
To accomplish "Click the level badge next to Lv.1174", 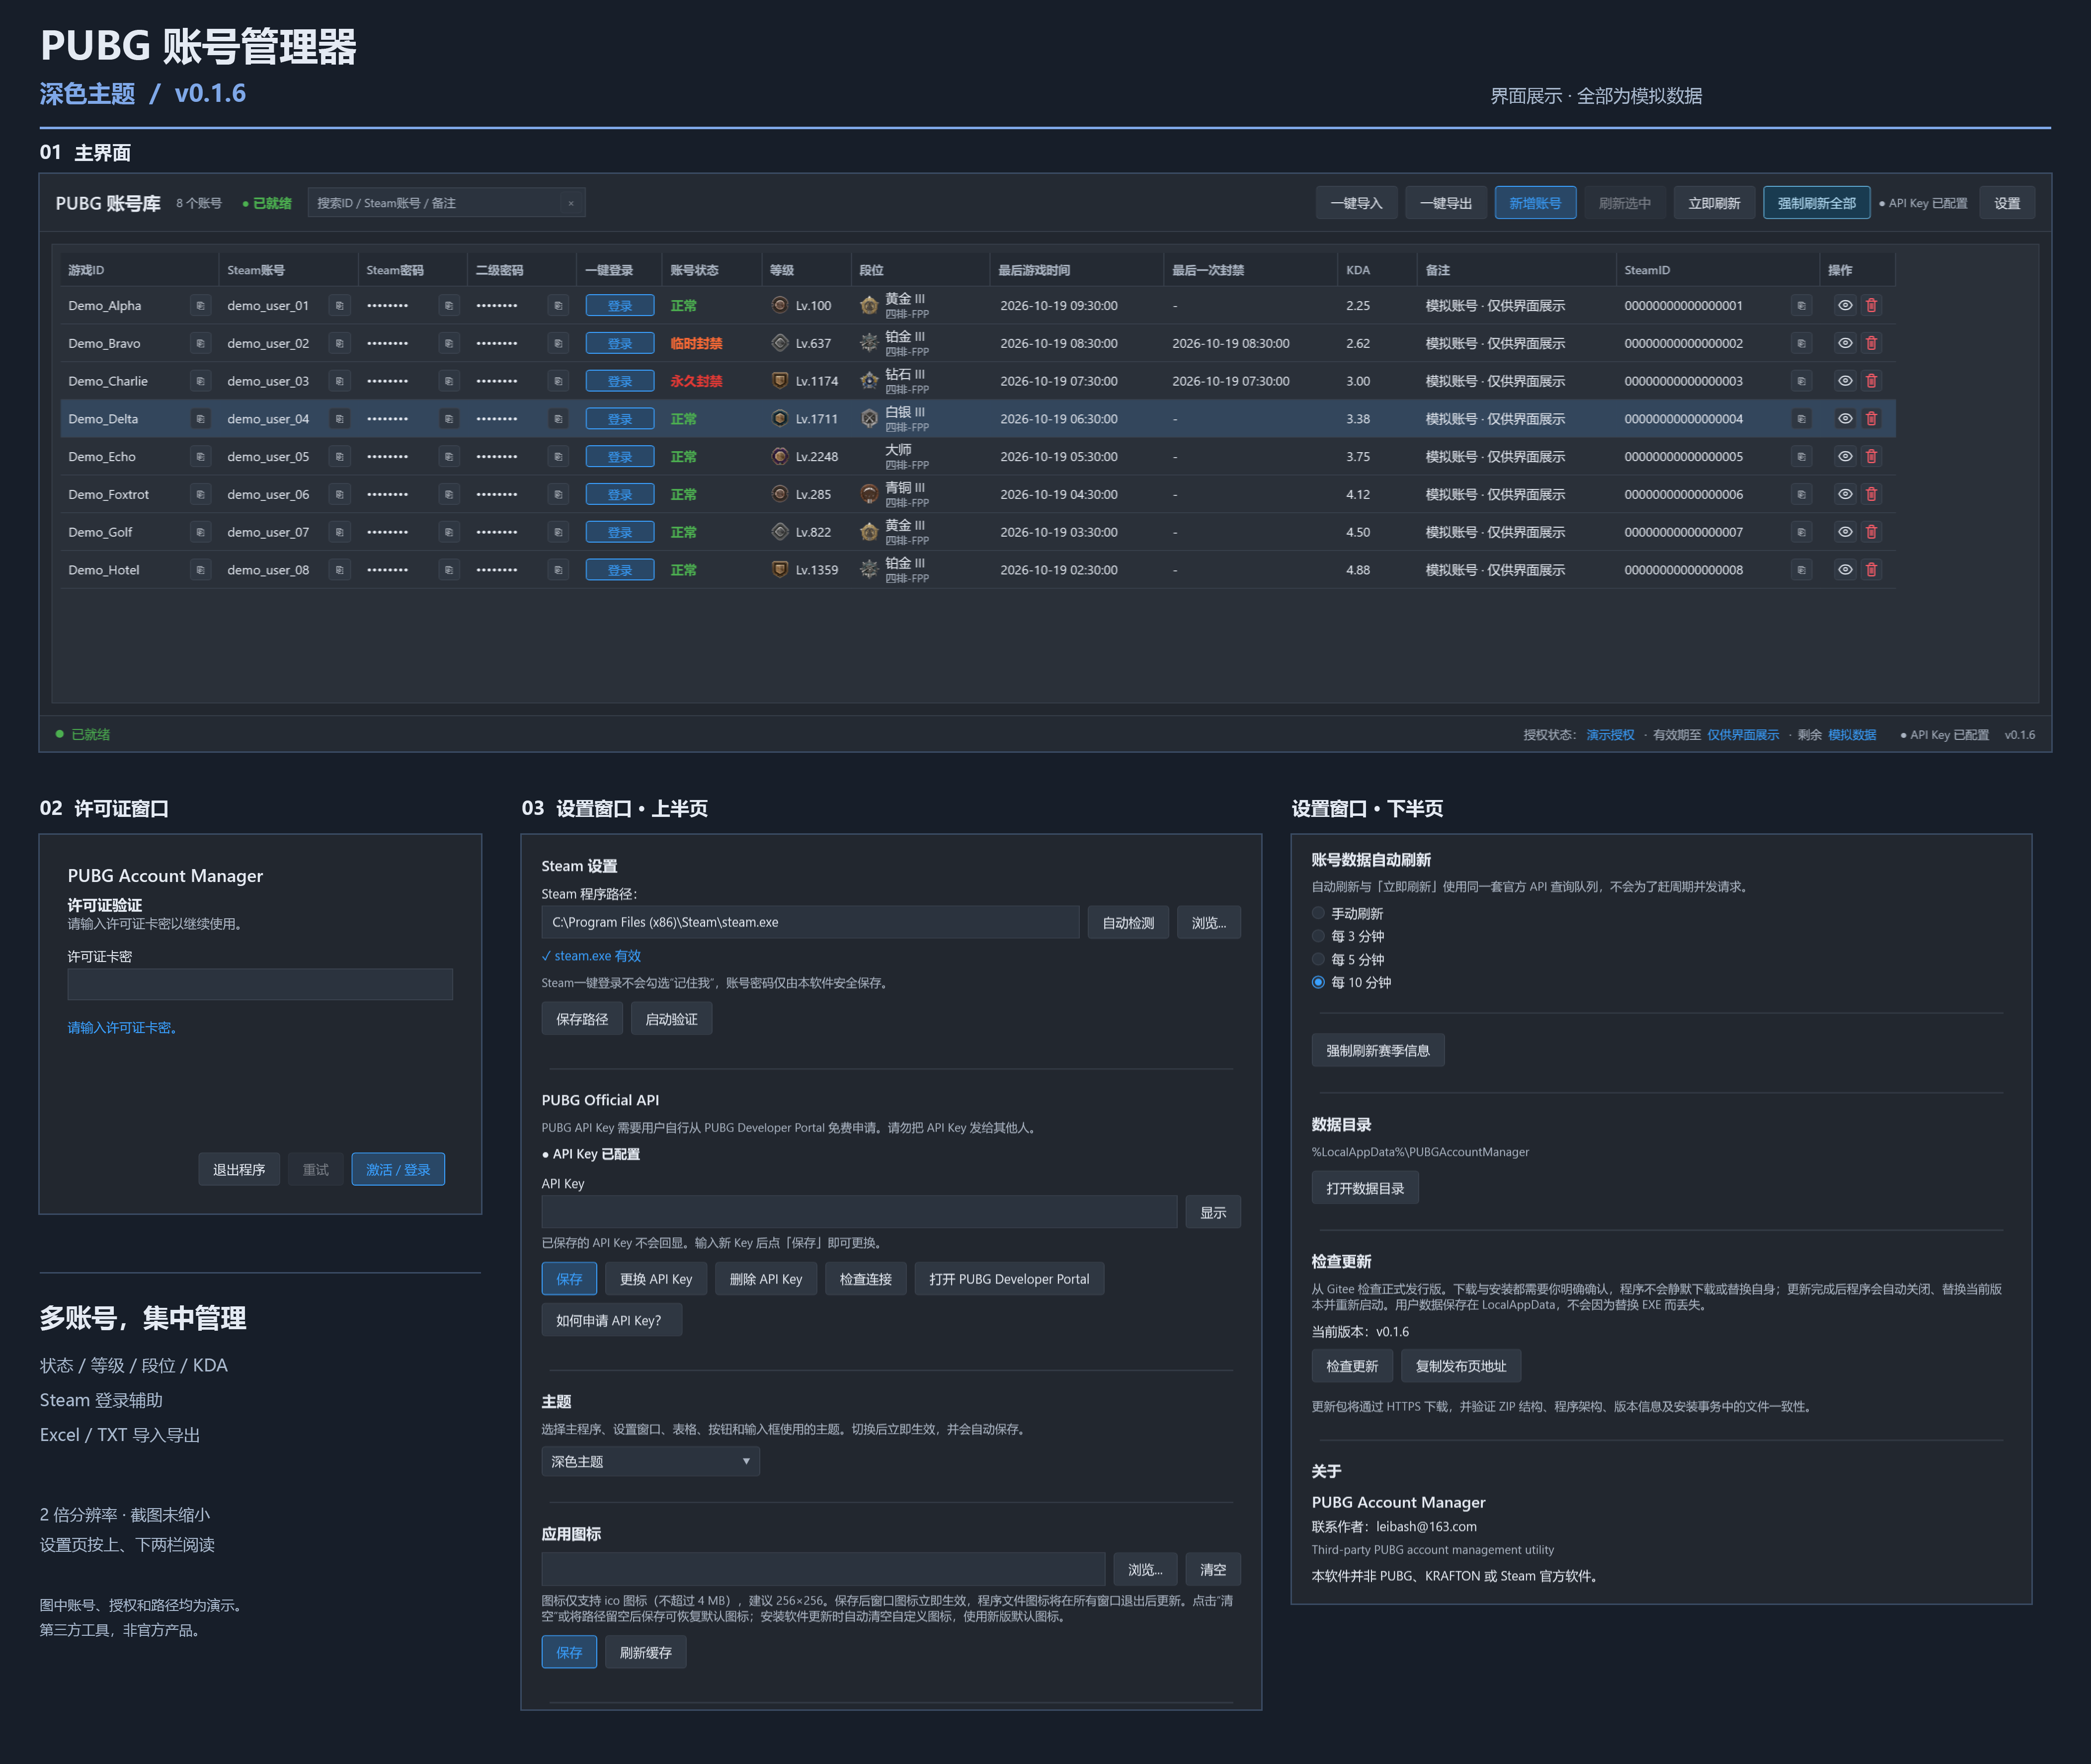I will click(780, 381).
